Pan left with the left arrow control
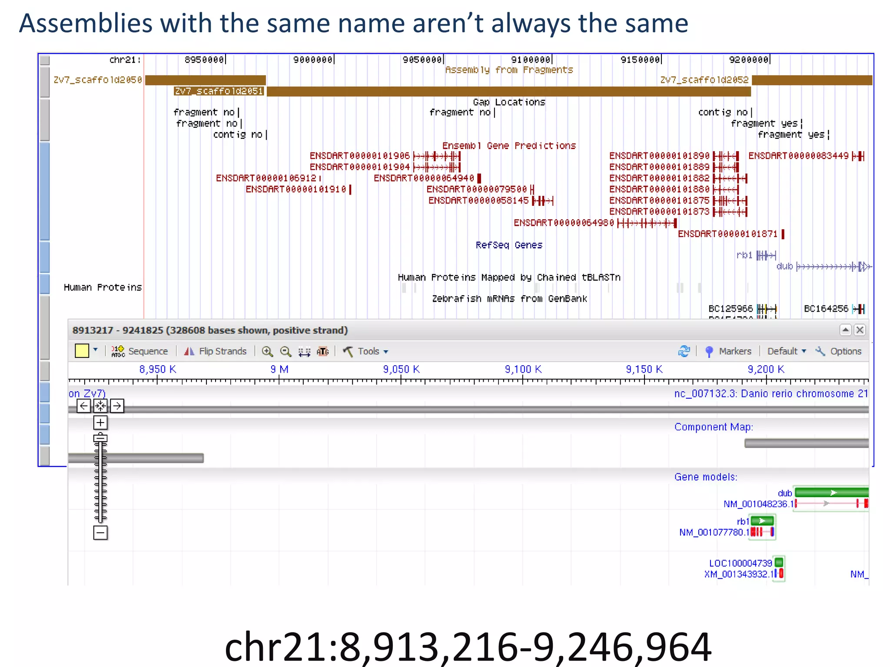 coord(84,406)
